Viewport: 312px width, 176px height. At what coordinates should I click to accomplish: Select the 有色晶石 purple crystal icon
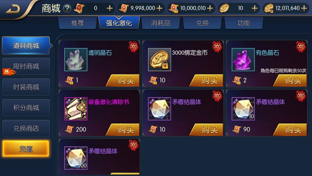[243, 60]
